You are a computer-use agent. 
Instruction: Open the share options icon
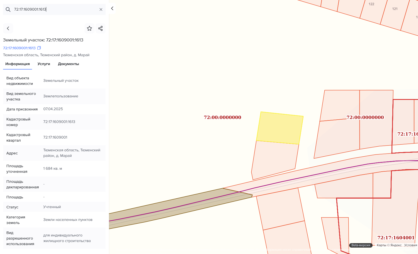[x=101, y=28]
